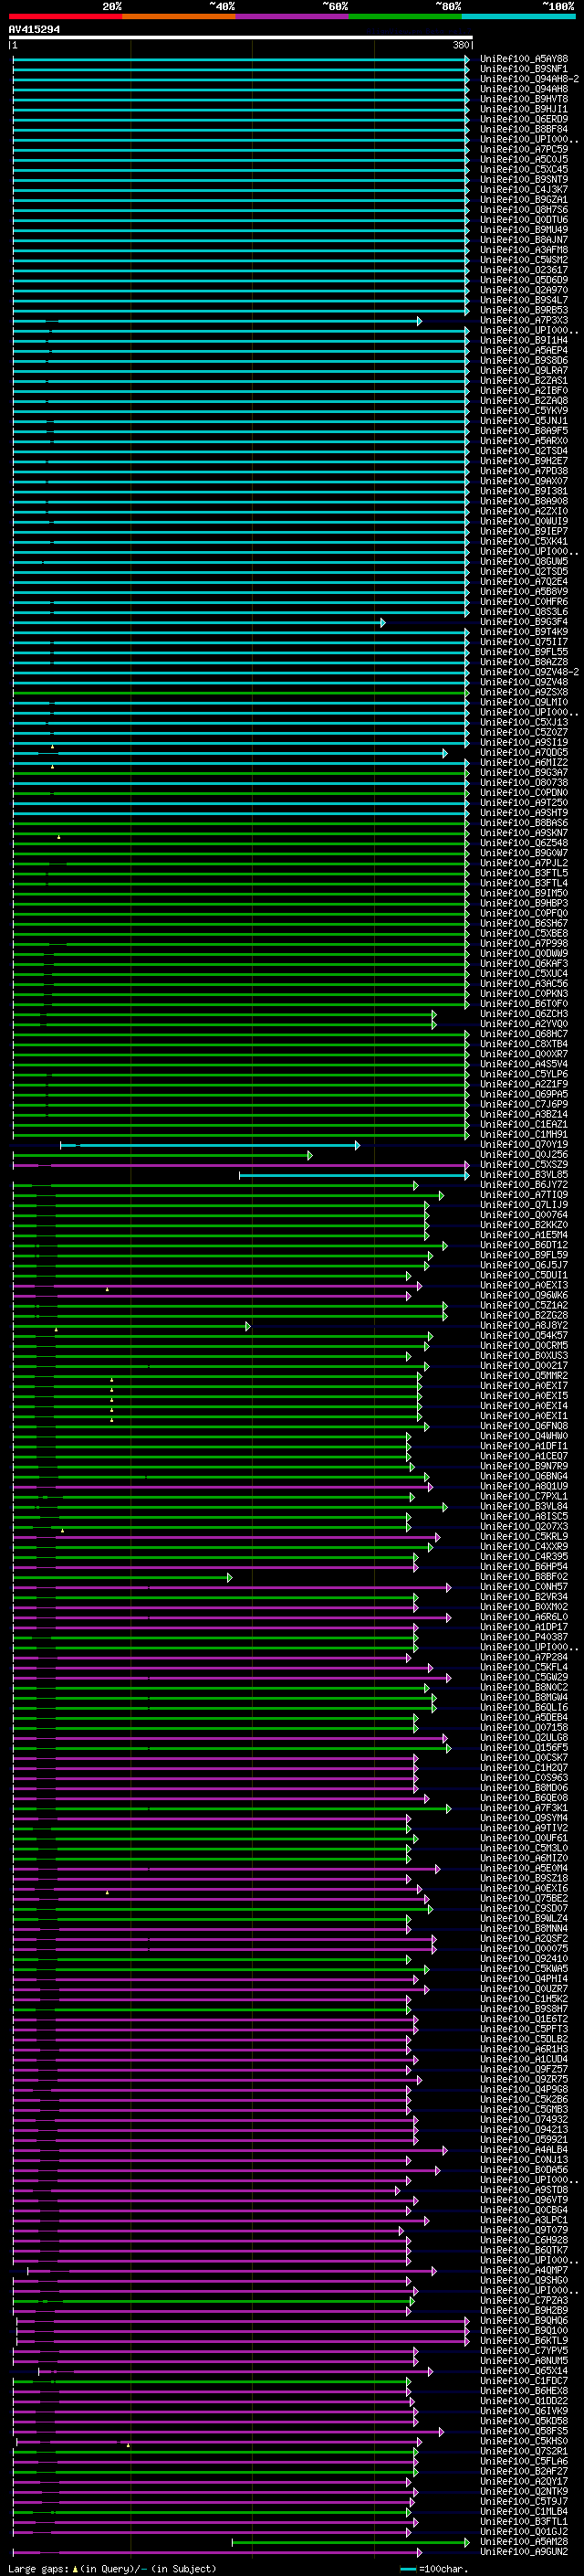The image size is (584, 2576).
Task: Select label UniRef100_A7TIQ9
Action: coord(524,1194)
